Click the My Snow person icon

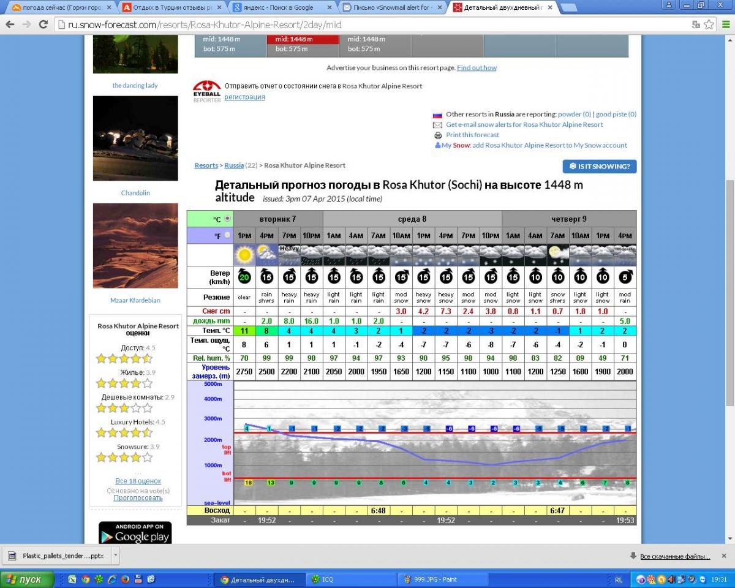point(438,146)
